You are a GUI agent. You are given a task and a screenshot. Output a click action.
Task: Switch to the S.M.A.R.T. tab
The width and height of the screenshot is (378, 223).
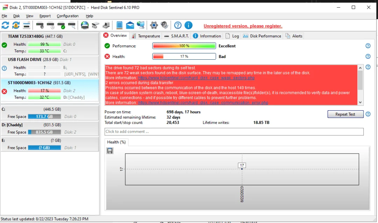click(176, 36)
